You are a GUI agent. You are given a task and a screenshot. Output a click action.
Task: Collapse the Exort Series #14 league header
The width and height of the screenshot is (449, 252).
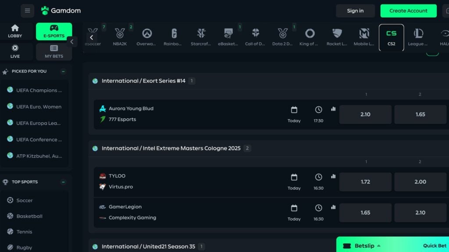[x=269, y=81]
